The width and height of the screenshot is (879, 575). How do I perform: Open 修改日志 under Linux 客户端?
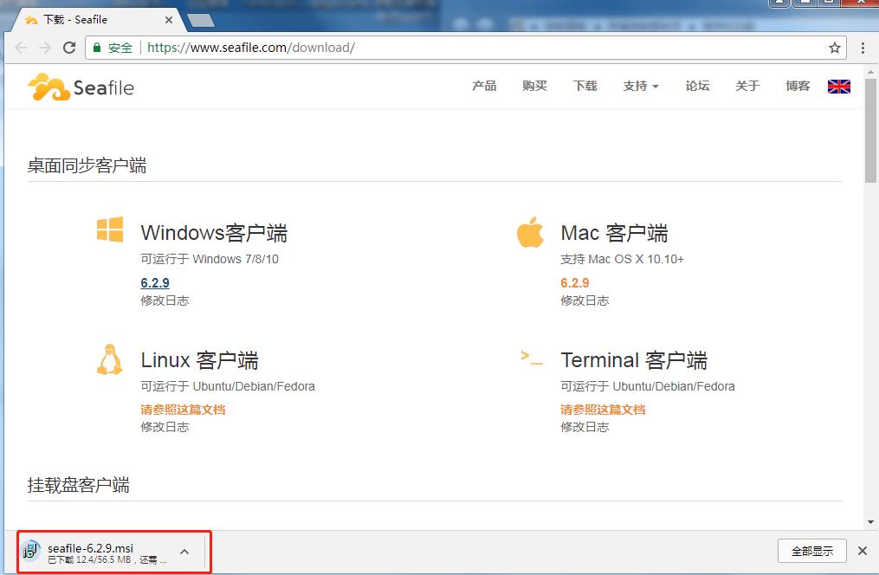[x=165, y=427]
